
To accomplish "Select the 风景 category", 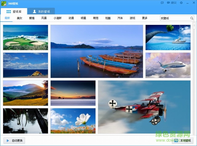I will 44,18.
